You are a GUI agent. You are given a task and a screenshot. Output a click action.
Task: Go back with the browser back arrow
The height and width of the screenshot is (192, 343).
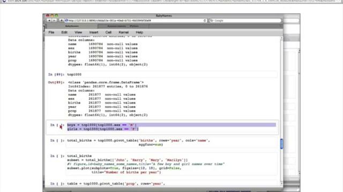coord(49,20)
